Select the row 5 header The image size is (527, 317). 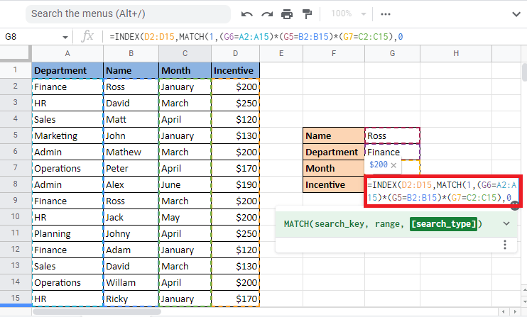[15, 135]
